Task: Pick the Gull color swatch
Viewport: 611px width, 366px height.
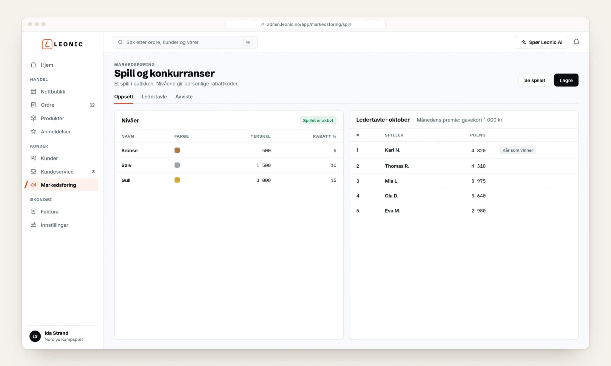Action: coord(177,180)
